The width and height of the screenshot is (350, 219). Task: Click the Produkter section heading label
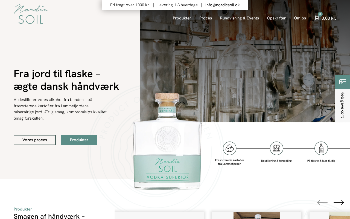(x=23, y=209)
